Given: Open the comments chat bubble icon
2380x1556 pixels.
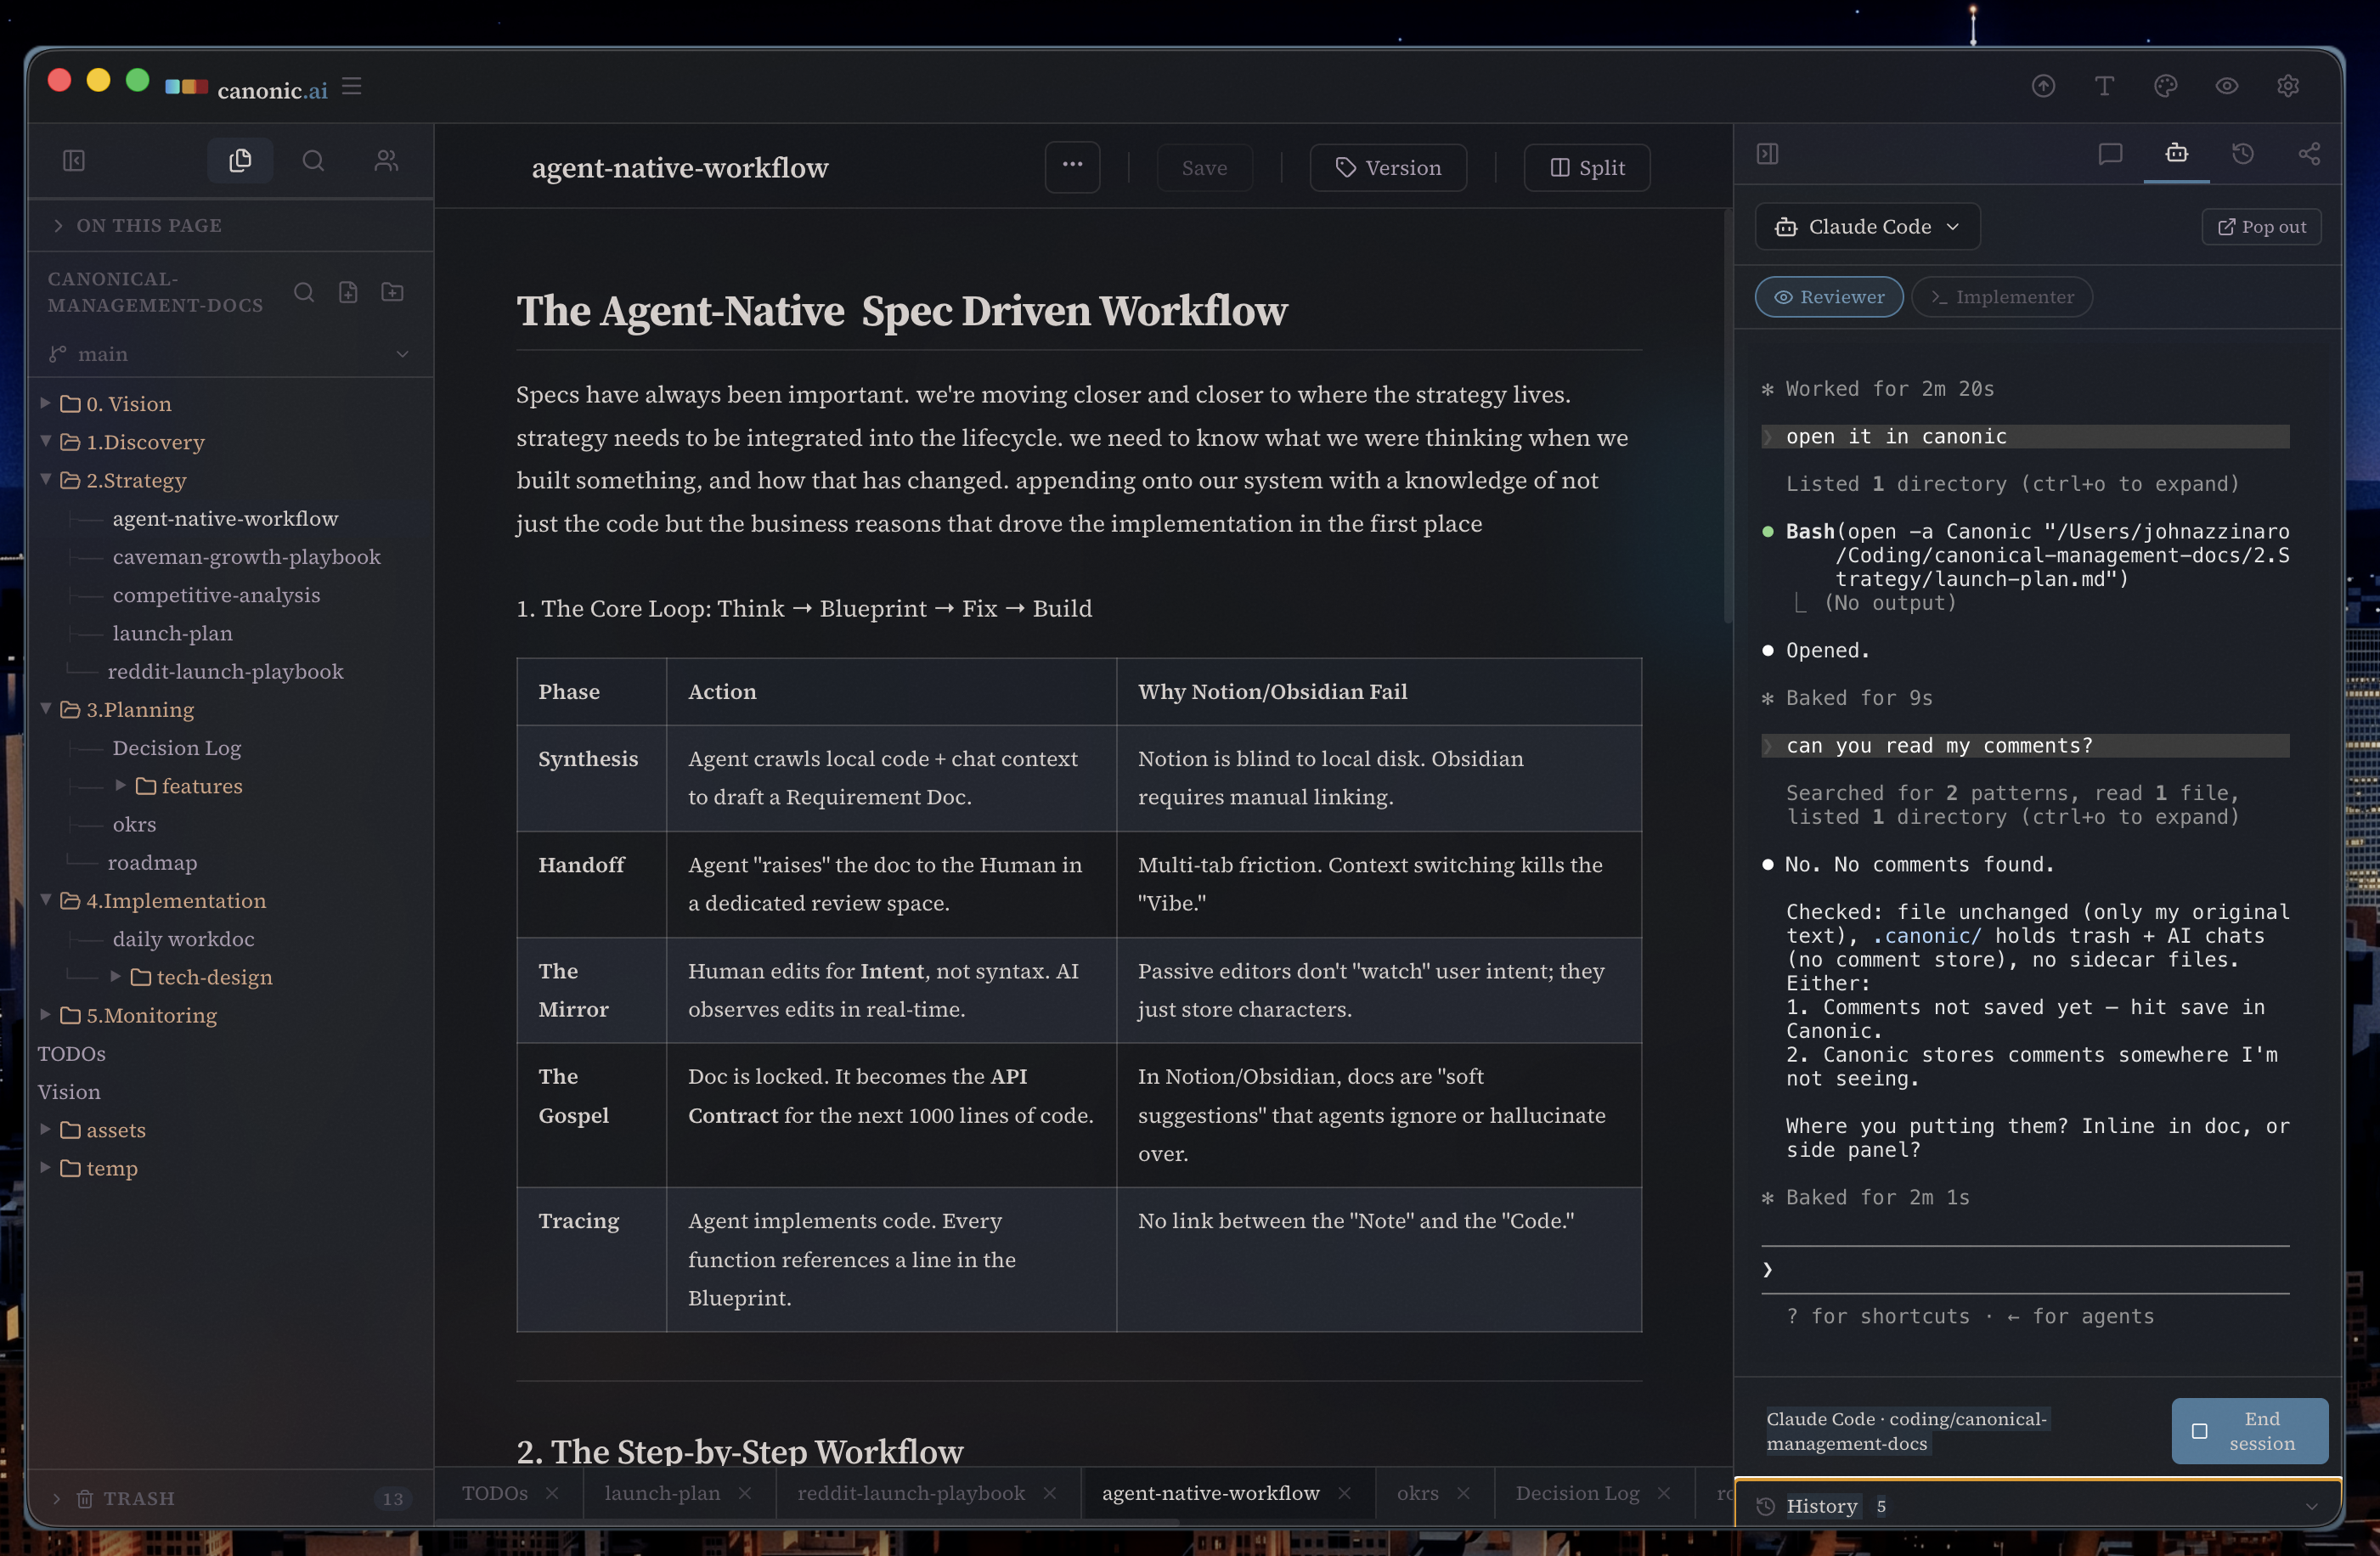Looking at the screenshot, I should pos(2110,154).
